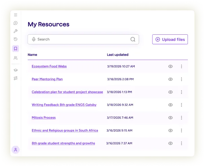
Task: Open Peer Mentoring Plan resource
Action: click(47, 79)
